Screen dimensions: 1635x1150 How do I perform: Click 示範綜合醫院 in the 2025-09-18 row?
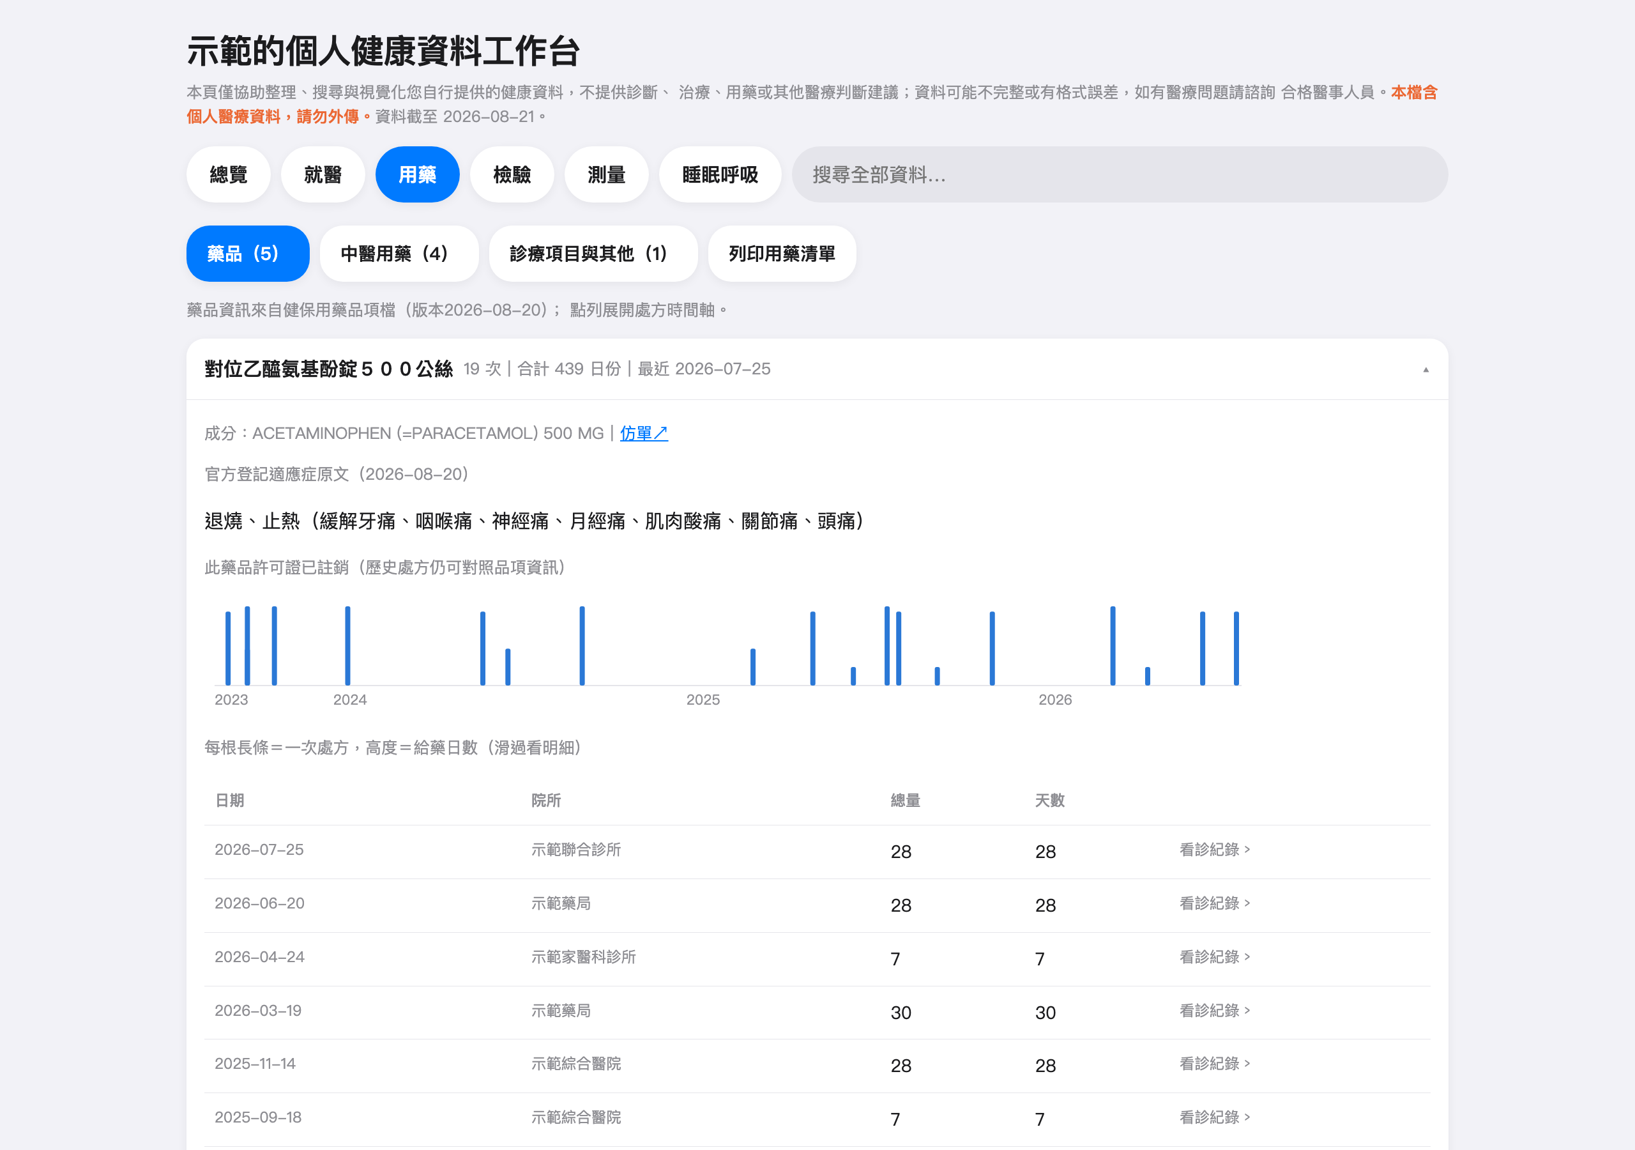tap(576, 1117)
